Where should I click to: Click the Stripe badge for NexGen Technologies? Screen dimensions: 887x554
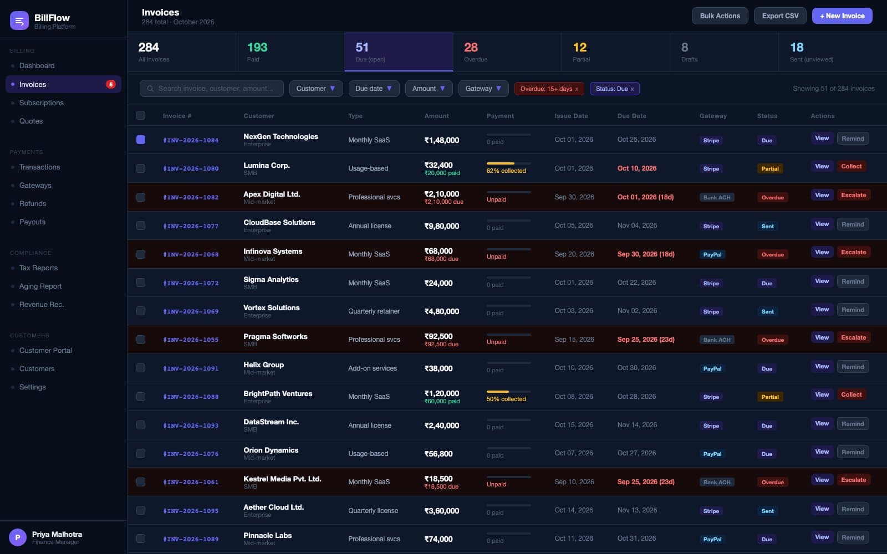click(711, 140)
